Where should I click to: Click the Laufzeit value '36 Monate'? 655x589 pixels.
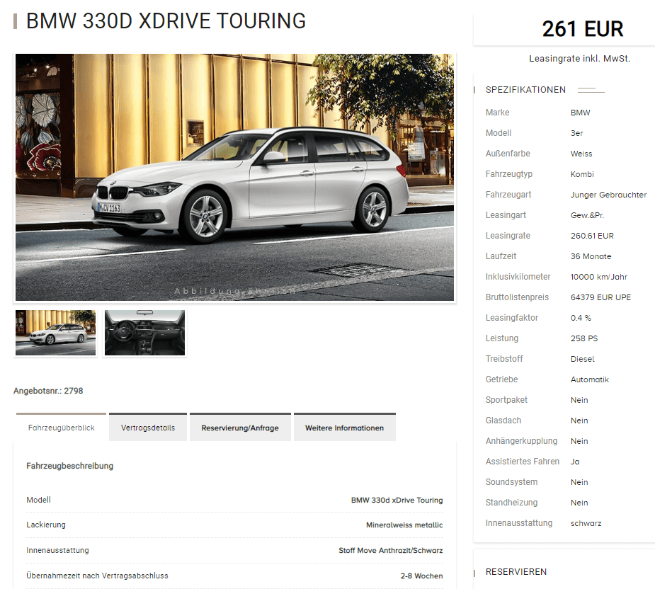click(591, 256)
